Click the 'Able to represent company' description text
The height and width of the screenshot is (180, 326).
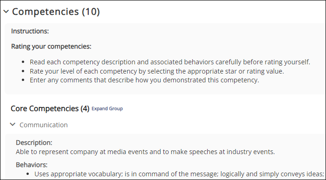[145, 152]
